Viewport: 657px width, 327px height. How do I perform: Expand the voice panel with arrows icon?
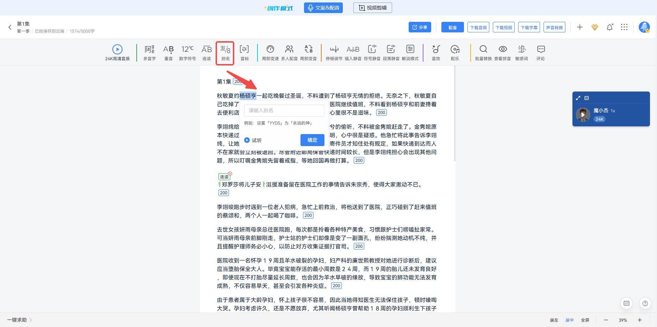pyautogui.click(x=578, y=98)
